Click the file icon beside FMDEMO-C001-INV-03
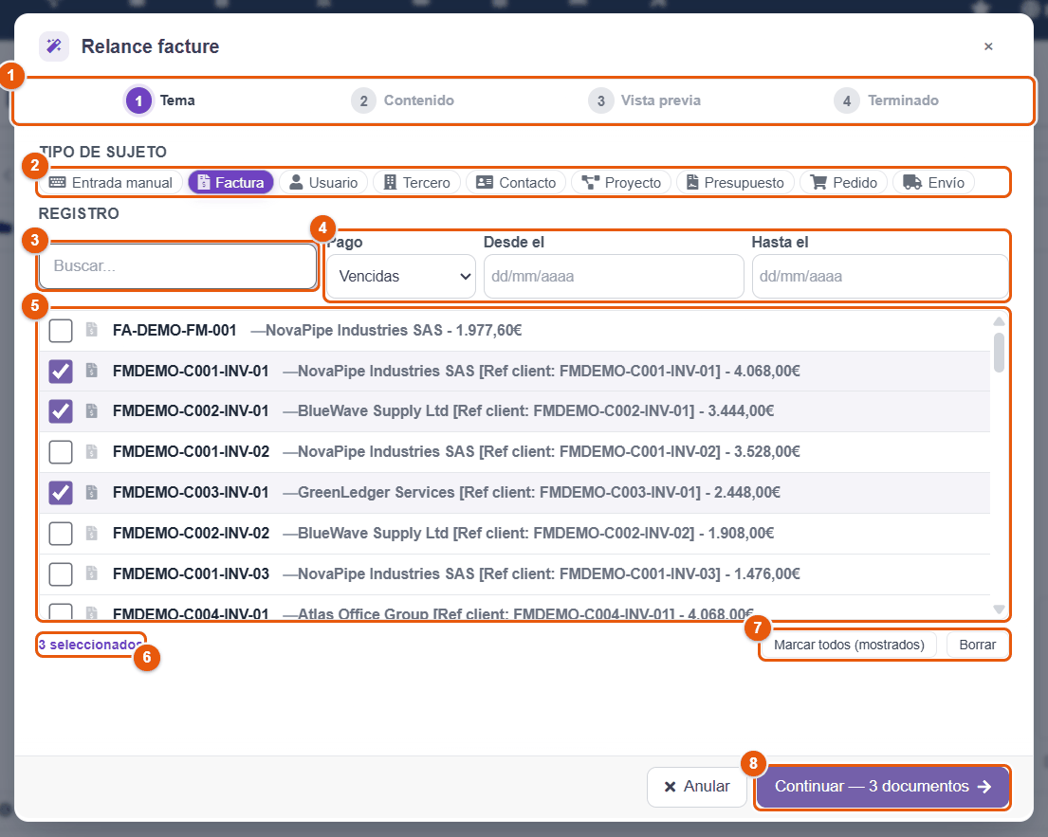Screen dimensions: 1048x837 [x=92, y=573]
